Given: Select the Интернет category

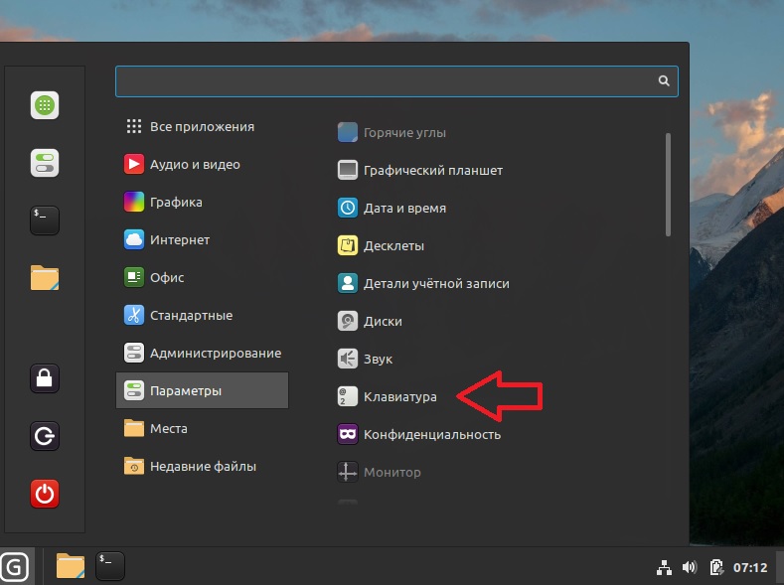Looking at the screenshot, I should tap(179, 240).
